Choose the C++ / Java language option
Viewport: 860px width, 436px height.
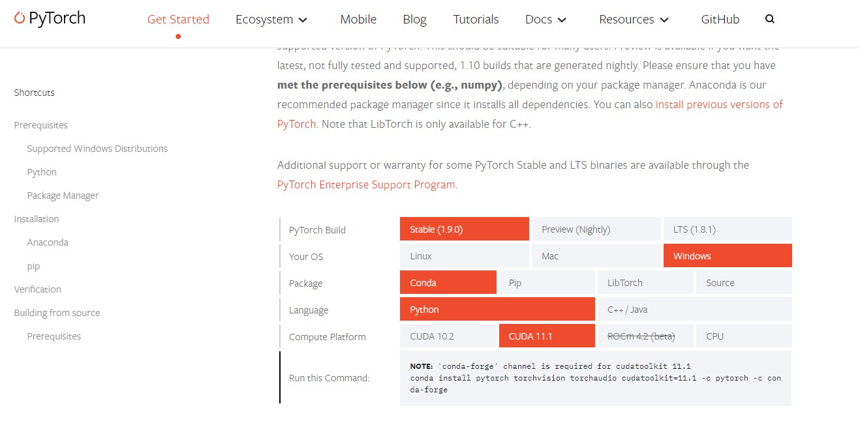click(694, 310)
